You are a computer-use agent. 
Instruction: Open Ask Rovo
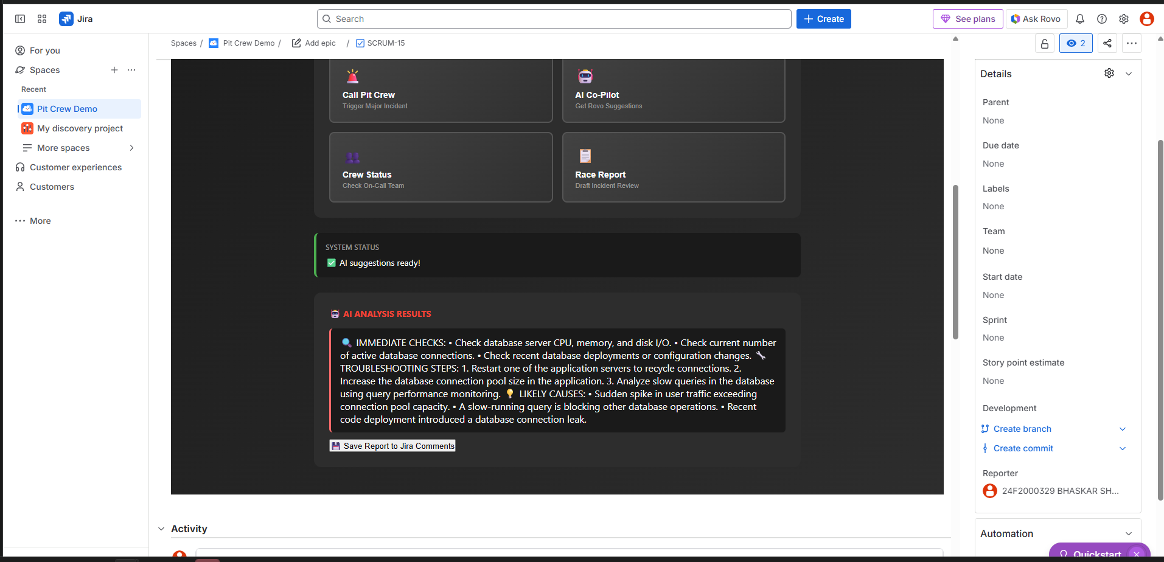(1036, 19)
